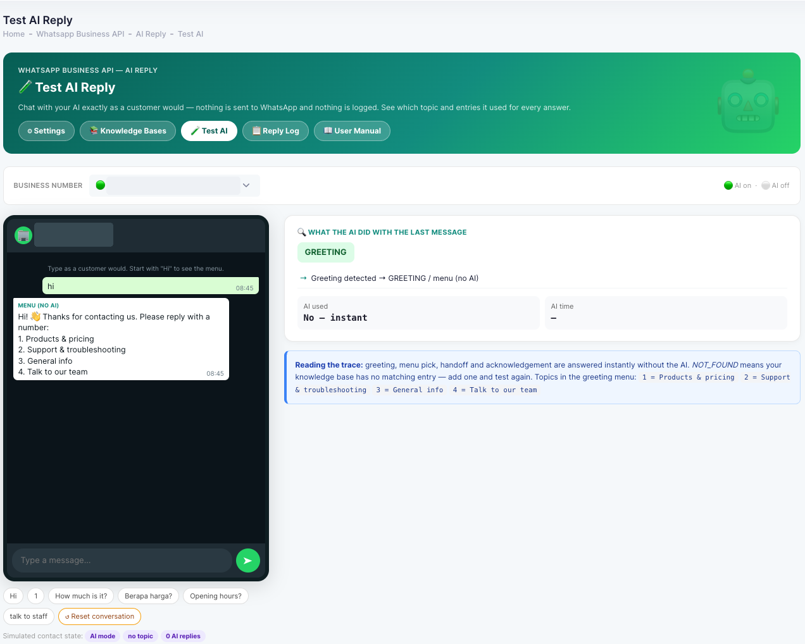Click the grey AI off legend dot
Screen dimensions: 805x644
coord(766,185)
